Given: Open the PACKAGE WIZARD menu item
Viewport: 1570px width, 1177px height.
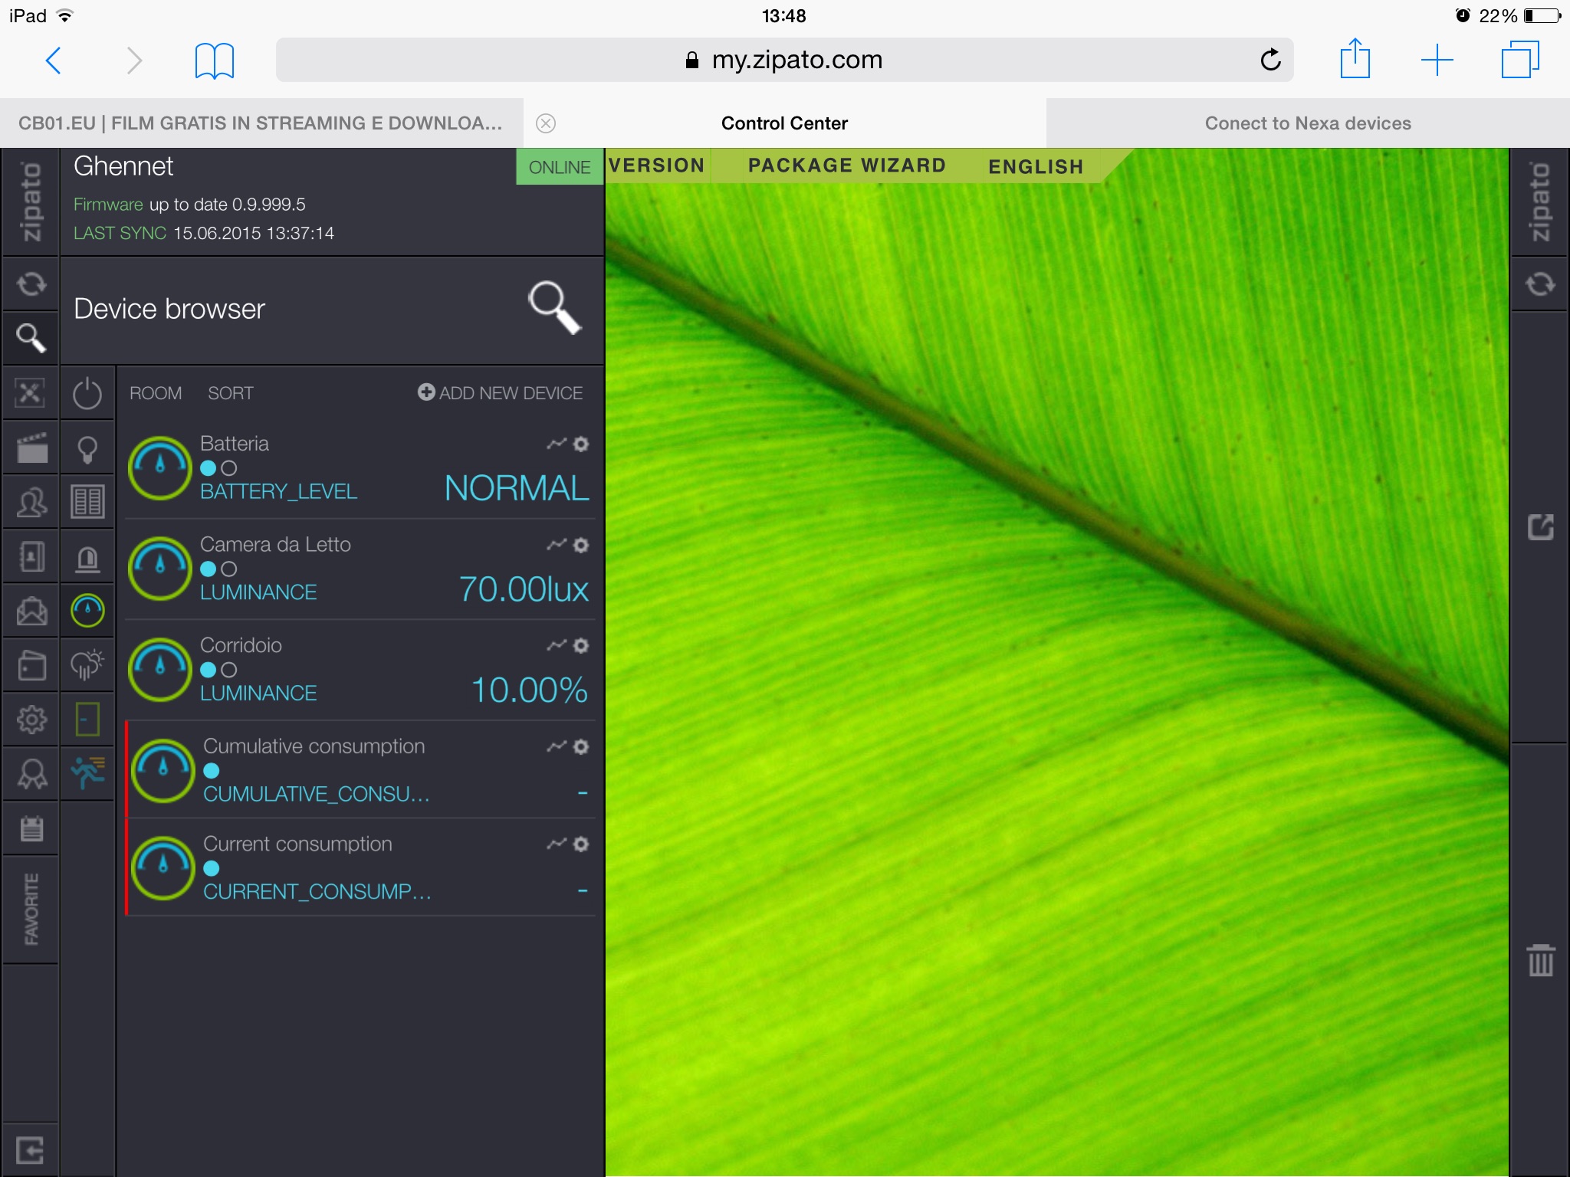Looking at the screenshot, I should (846, 166).
